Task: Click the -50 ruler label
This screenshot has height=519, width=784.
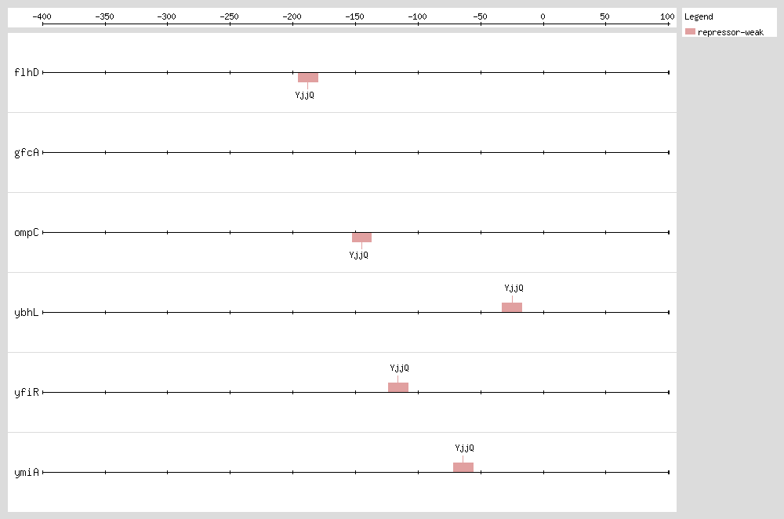Action: coord(480,16)
